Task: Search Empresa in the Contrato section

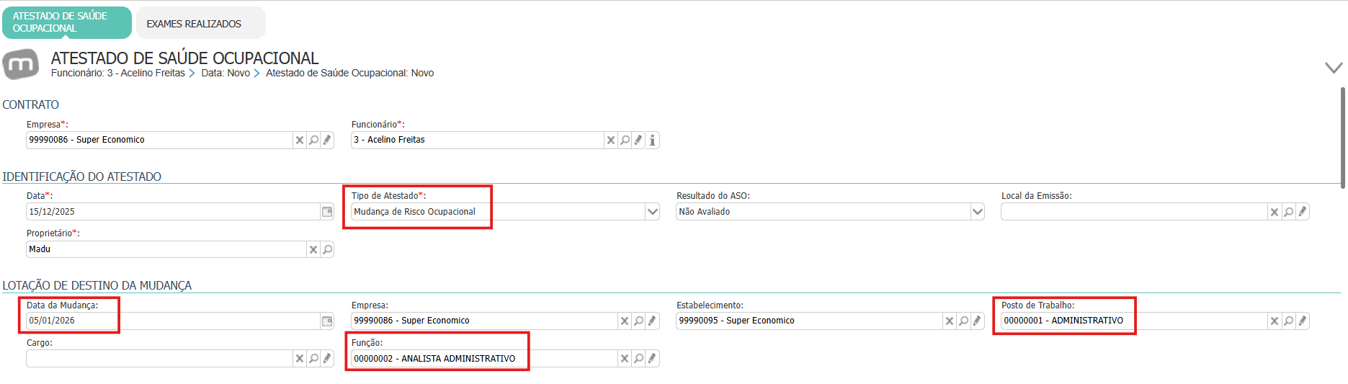Action: click(313, 140)
